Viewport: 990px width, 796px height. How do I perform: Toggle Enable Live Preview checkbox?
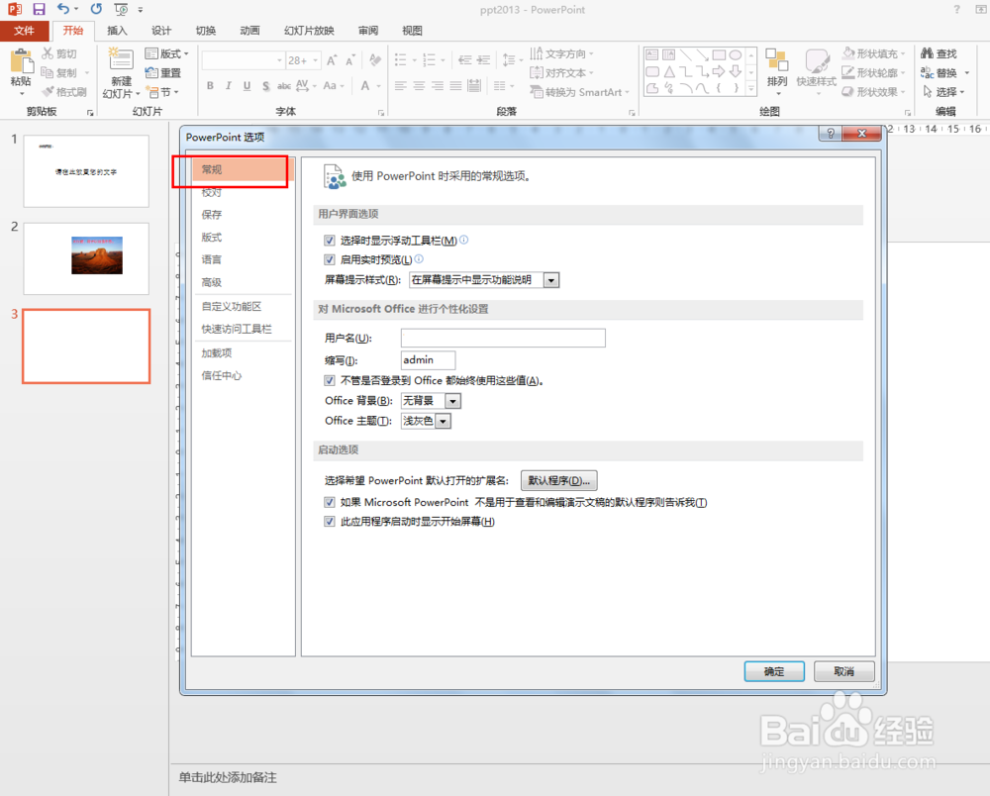(x=329, y=259)
